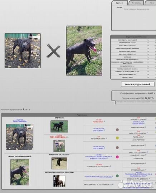Open the PVPORSCHE KNL'S VOODOO thumbnail
Screen dimensions: 156x193
tap(59, 163)
